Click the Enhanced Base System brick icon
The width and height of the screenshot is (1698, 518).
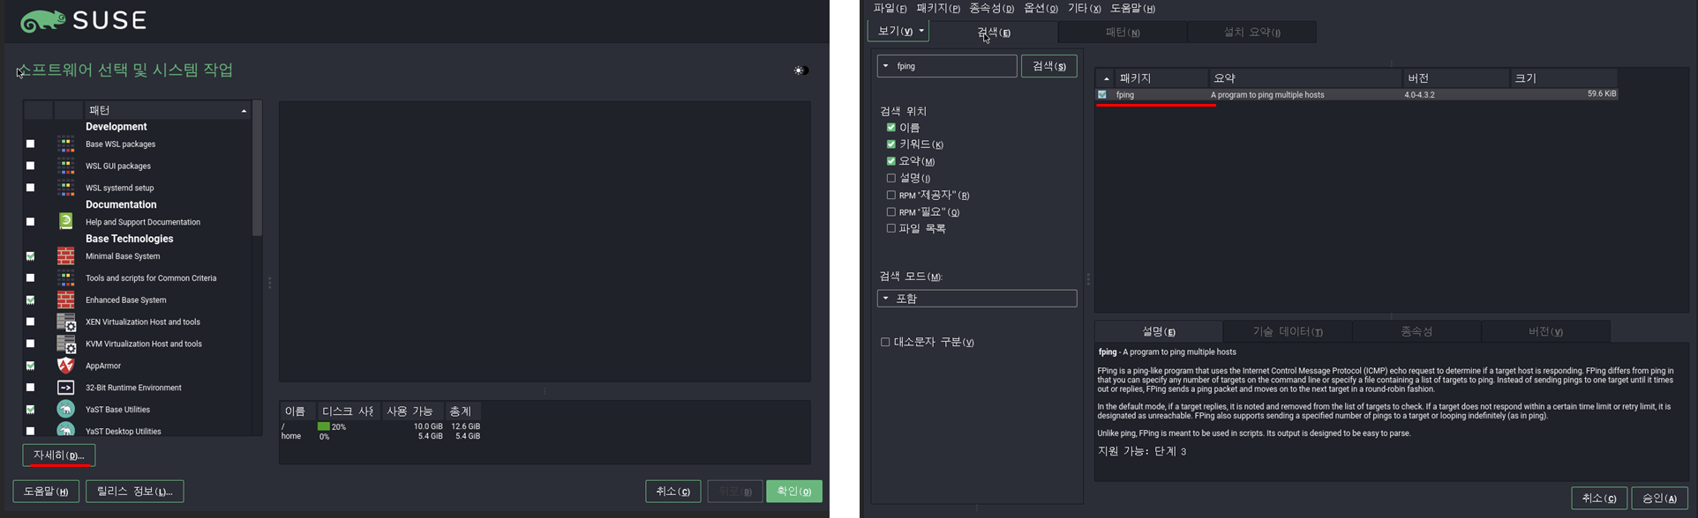point(66,300)
